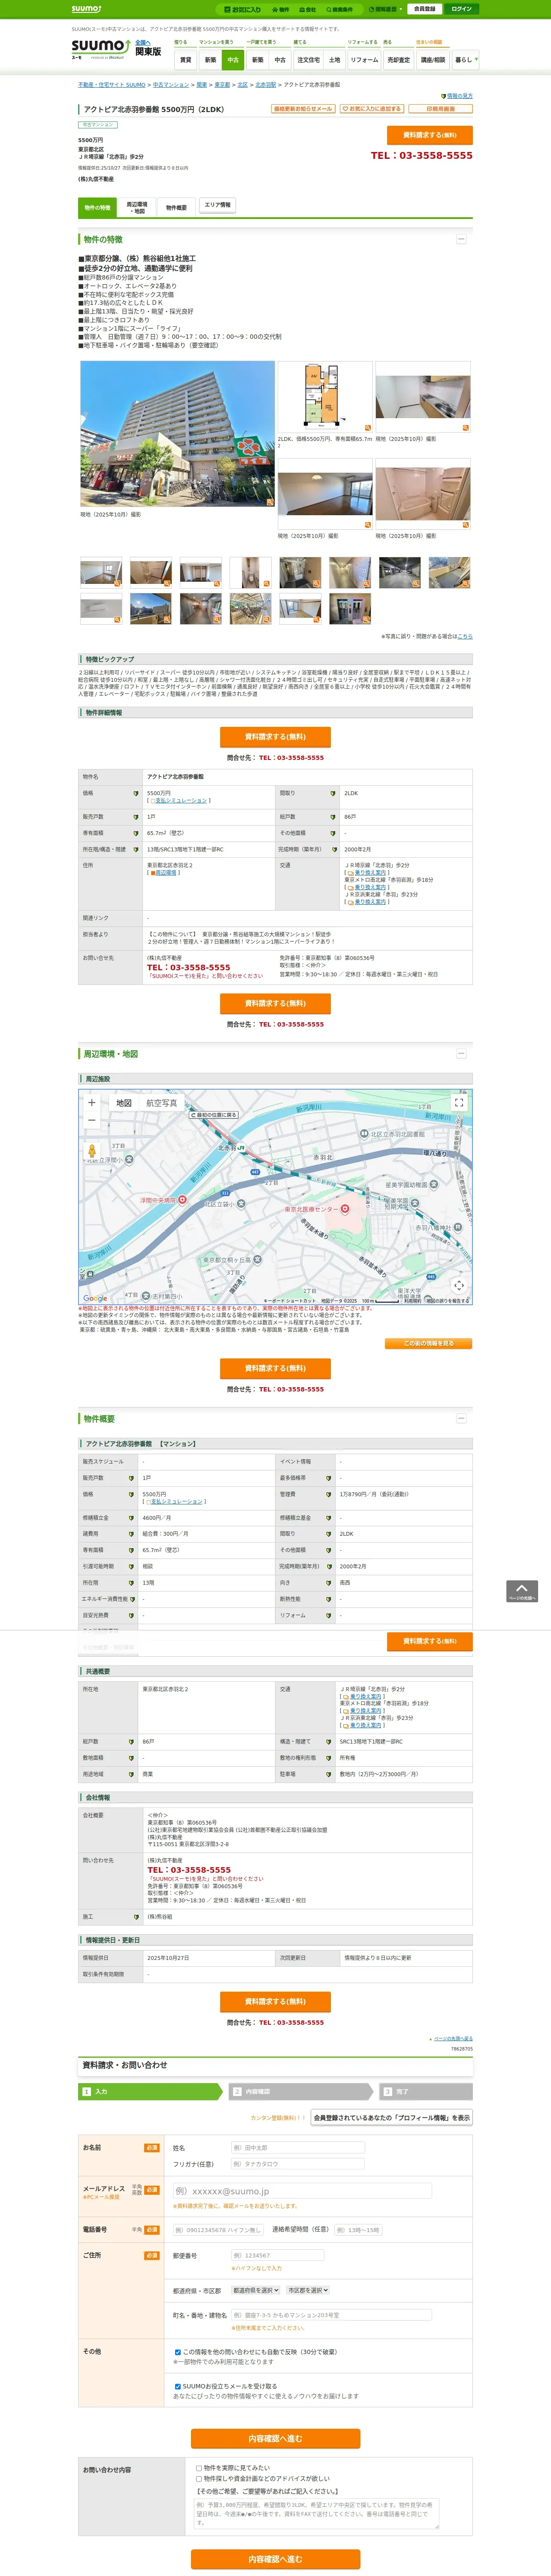Collapse the 物件概要 section
This screenshot has width=551, height=2576.
point(461,1418)
